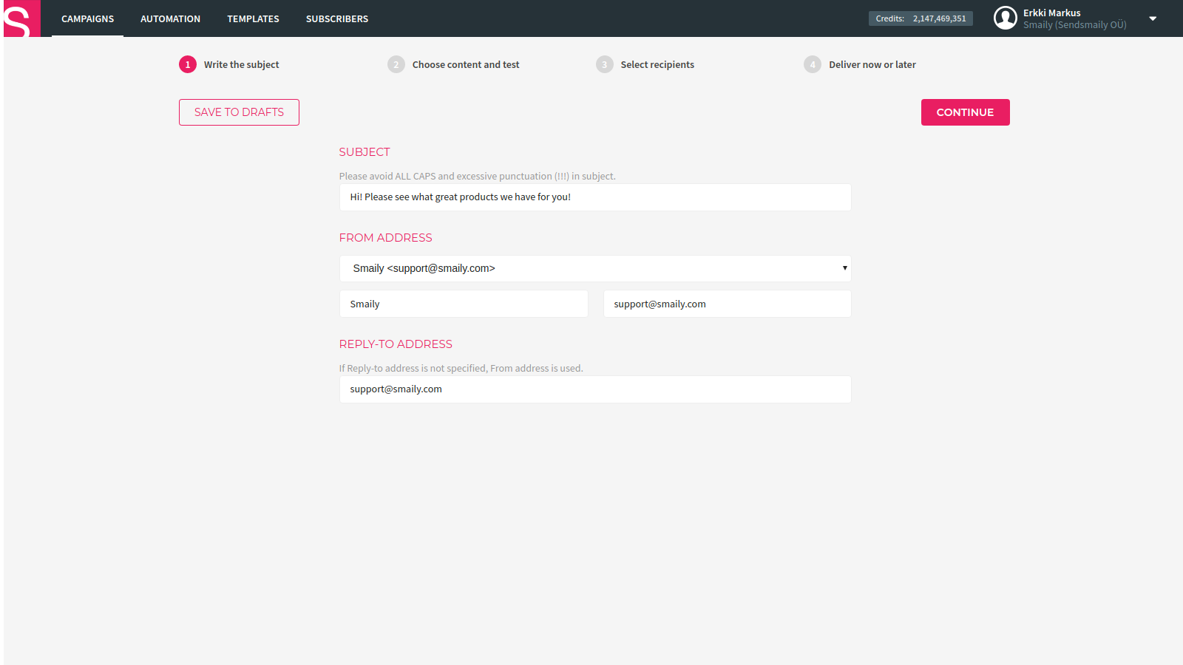Expand the account menu arrow
1183x665 pixels.
(x=1153, y=18)
